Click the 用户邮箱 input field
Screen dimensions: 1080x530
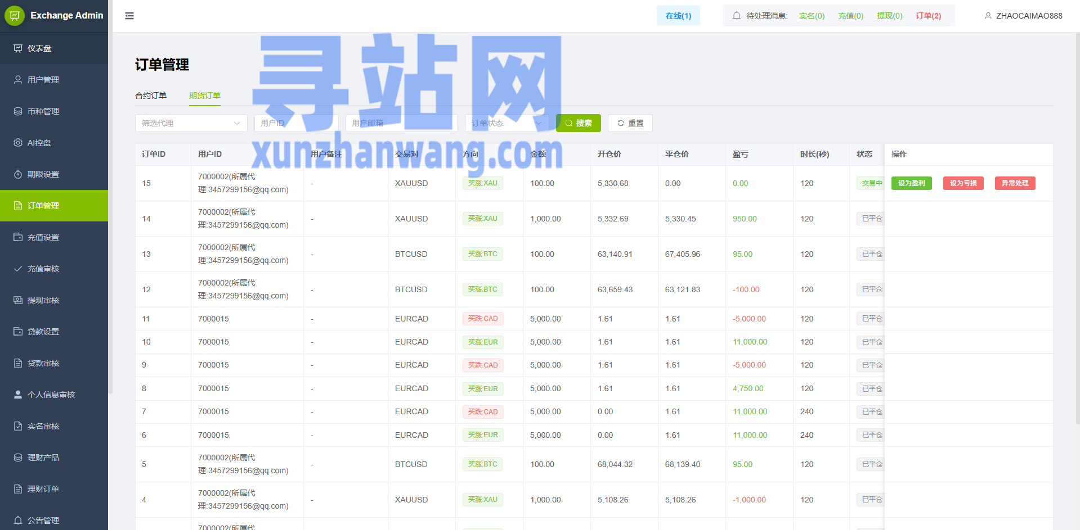[401, 123]
